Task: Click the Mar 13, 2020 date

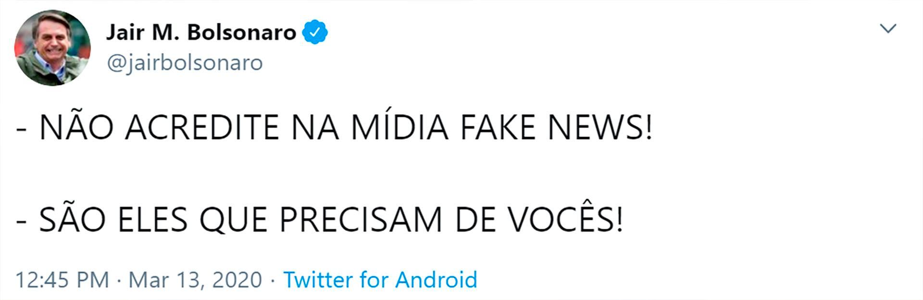Action: [195, 280]
